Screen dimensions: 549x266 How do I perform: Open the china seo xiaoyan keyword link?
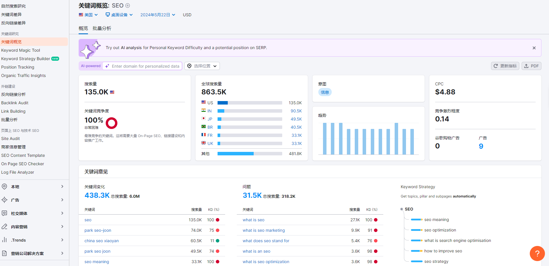point(102,241)
